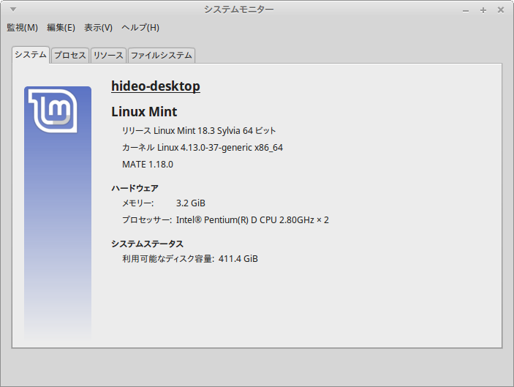This screenshot has height=387, width=514.
Task: Click the Linux Mint heading text
Action: [x=144, y=112]
